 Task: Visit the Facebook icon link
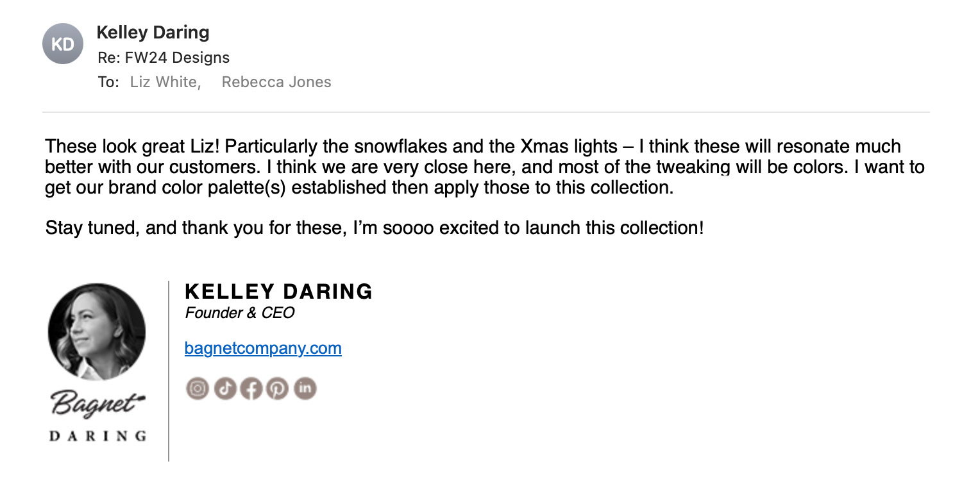pyautogui.click(x=251, y=388)
